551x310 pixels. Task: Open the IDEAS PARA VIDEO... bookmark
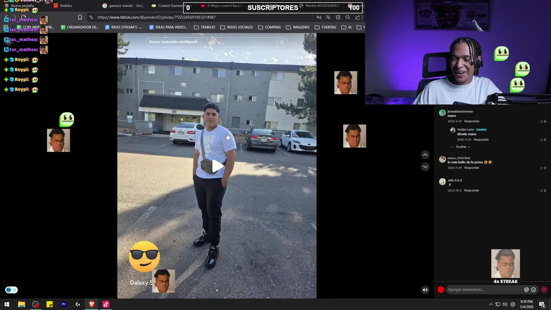coord(168,27)
